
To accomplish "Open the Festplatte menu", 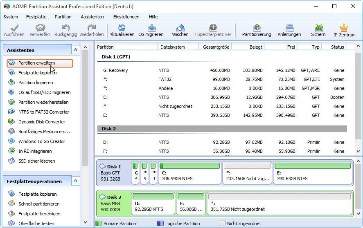I will pos(36,17).
